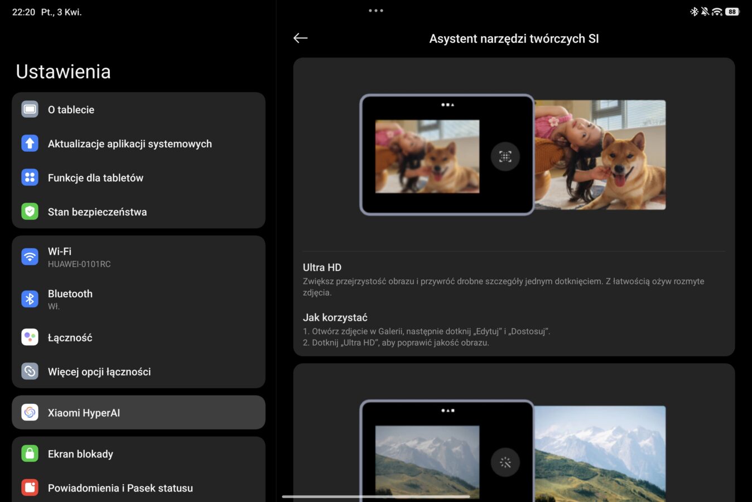Tap the system app updates arrow icon
752x502 pixels.
point(30,144)
